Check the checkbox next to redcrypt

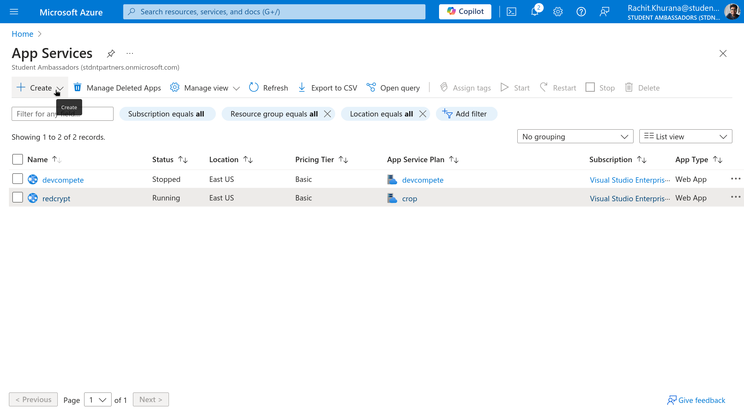17,197
